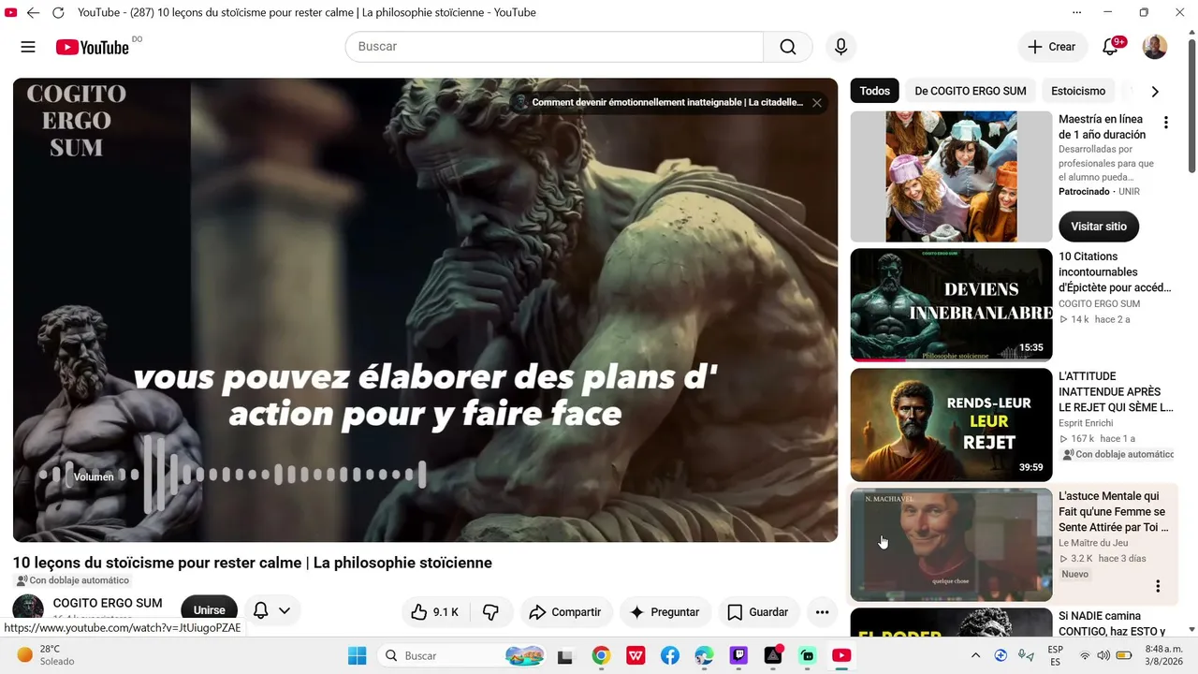Open COGITO ERGO SUM channel name link
Screen dimensions: 1198x674
[108, 603]
